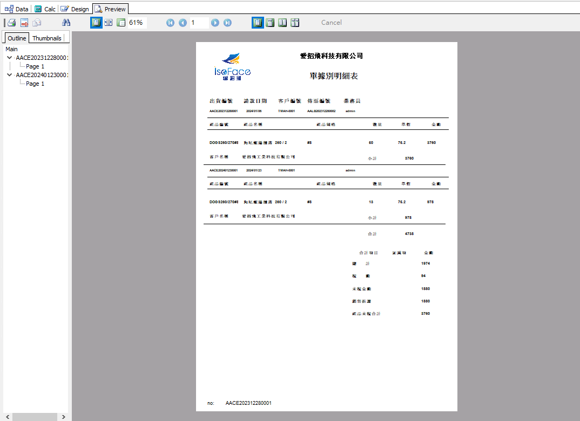Image resolution: width=580 pixels, height=421 pixels.
Task: Switch to the Data tab
Action: (17, 9)
